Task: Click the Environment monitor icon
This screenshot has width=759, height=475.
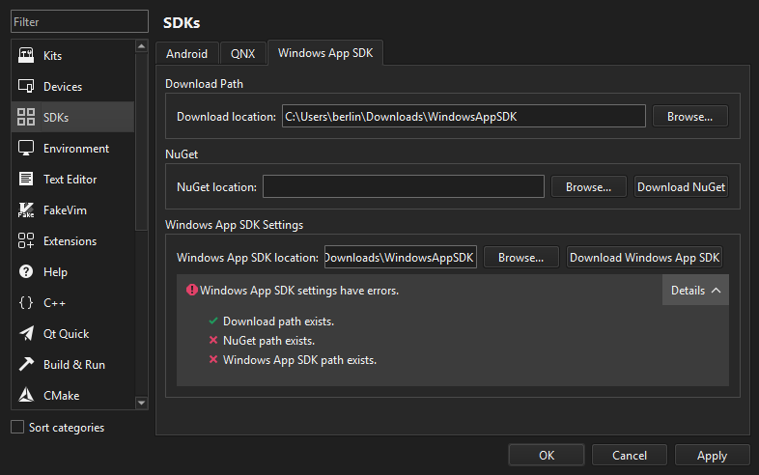Action: click(x=26, y=149)
